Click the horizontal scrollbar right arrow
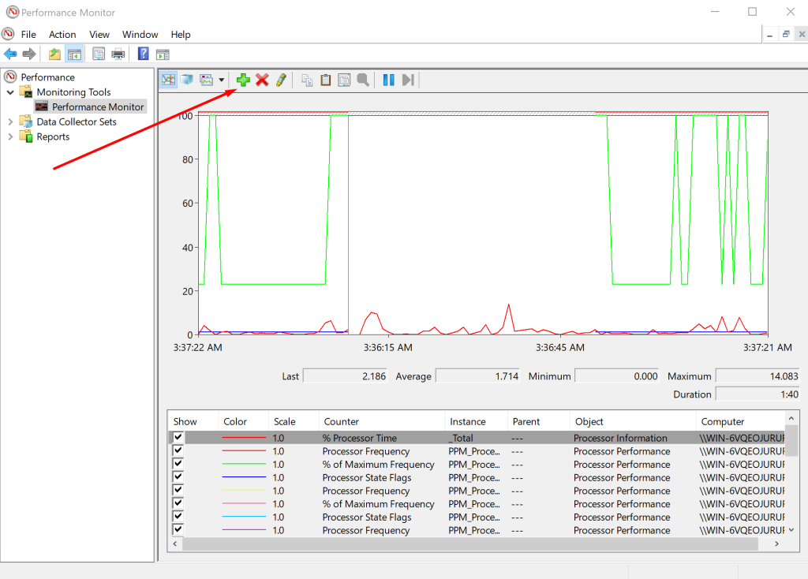This screenshot has height=579, width=808. click(x=776, y=544)
